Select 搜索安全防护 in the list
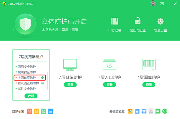This screenshot has height=119, width=180. pos(27,72)
